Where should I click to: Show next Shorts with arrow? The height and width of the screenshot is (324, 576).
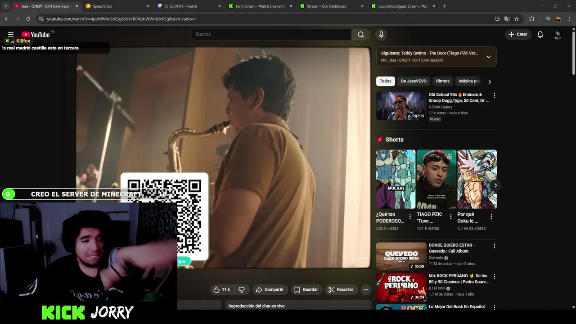click(495, 185)
